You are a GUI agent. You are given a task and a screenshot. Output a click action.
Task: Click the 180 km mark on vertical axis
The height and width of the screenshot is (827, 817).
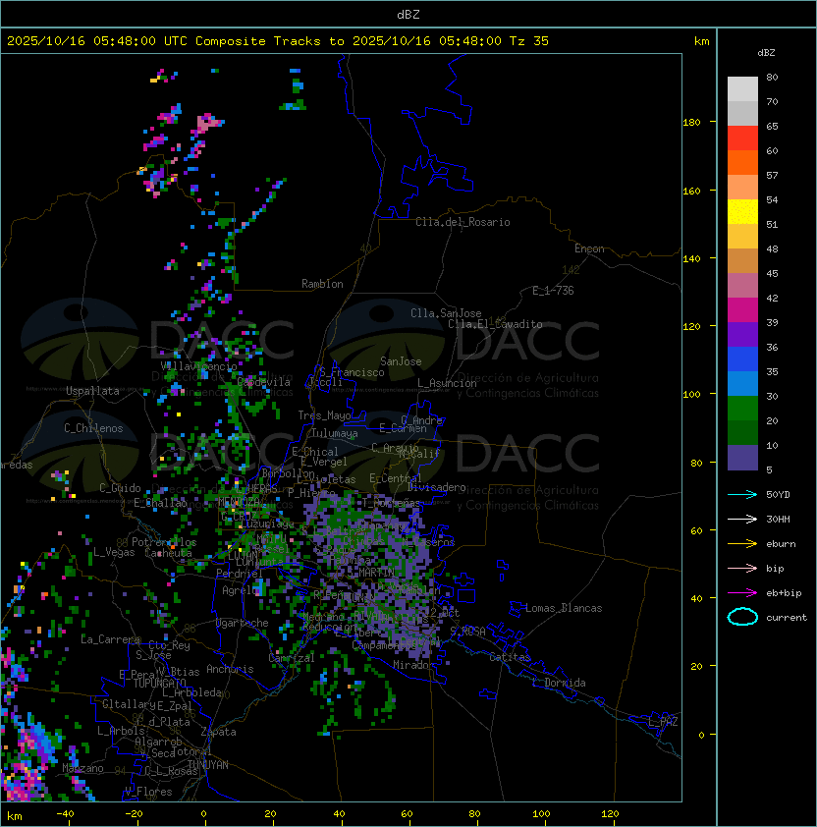691,123
